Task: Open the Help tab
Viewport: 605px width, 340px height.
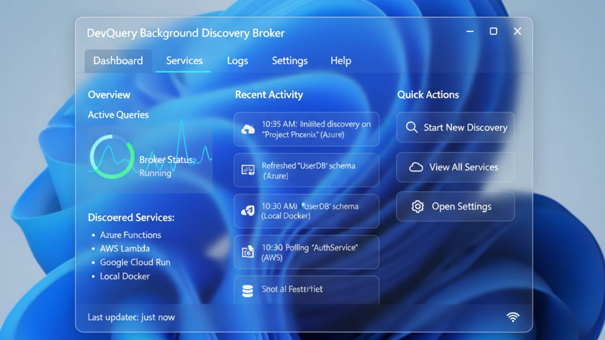Action: point(341,61)
